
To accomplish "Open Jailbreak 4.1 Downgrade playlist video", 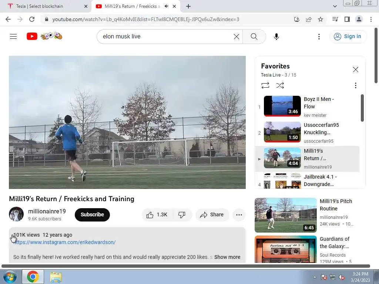I will coord(307,180).
